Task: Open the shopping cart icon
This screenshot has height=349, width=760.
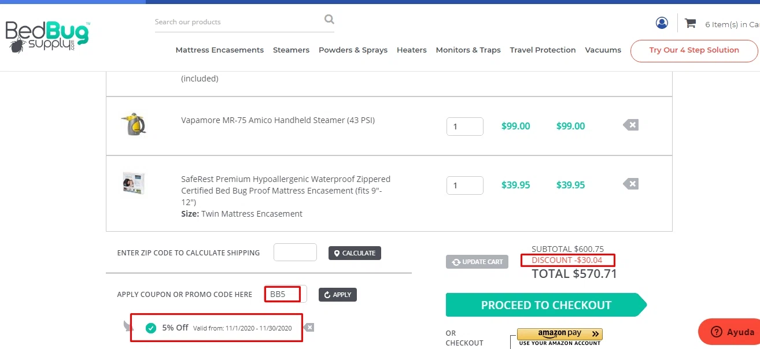Action: 690,23
